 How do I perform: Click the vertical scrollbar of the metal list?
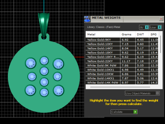pyautogui.click(x=161, y=44)
